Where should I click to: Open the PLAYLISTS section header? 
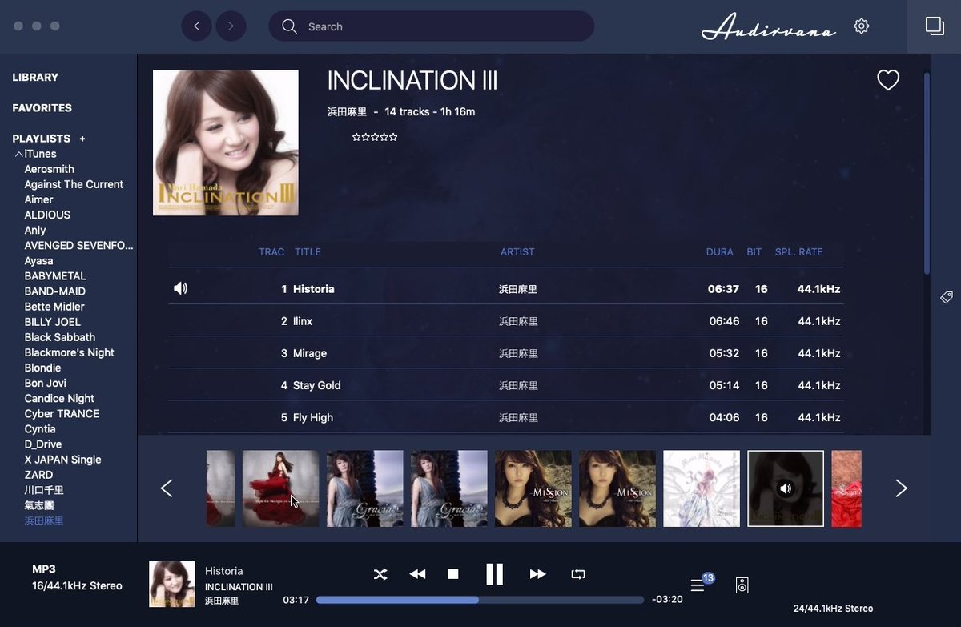click(x=42, y=139)
